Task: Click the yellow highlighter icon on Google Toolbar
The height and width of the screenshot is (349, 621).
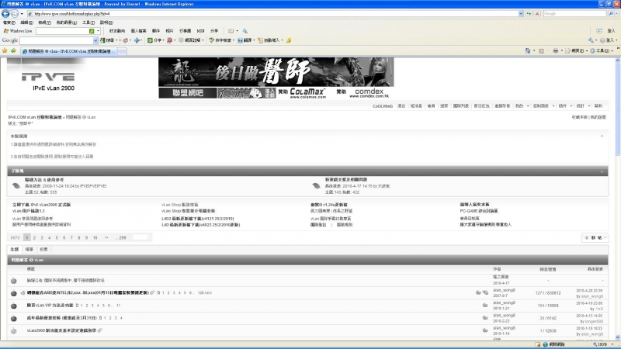Action: [x=289, y=40]
